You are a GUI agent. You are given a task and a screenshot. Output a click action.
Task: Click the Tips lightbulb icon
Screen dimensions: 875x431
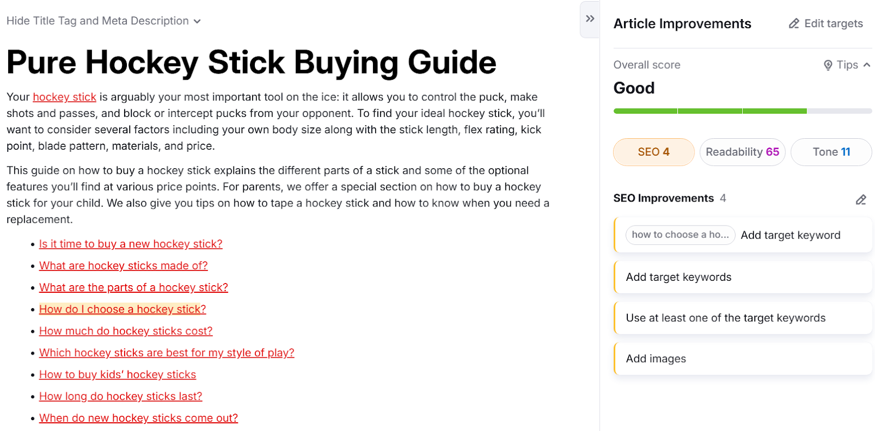(827, 64)
